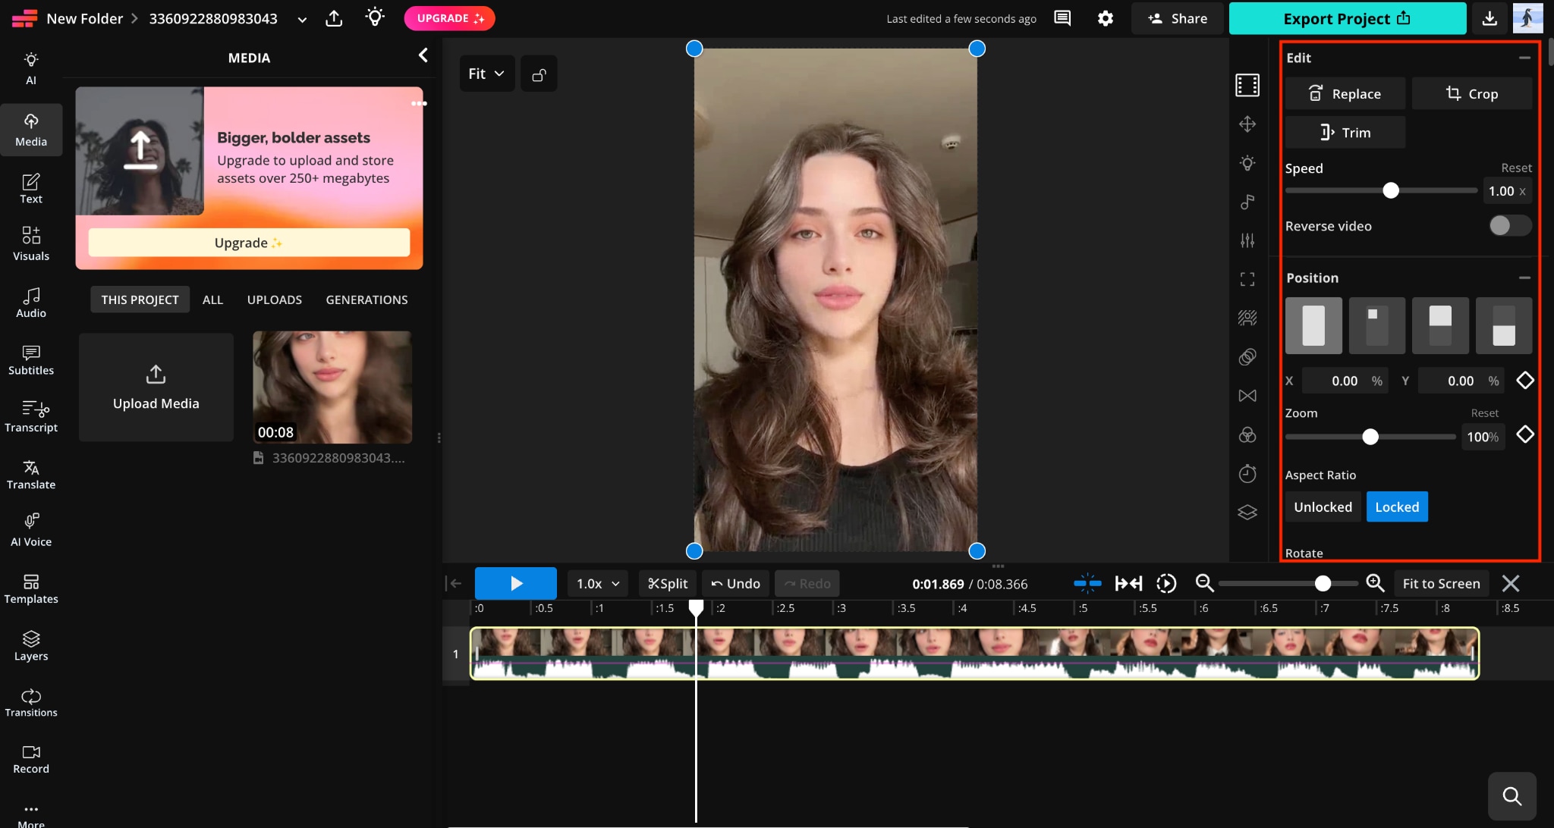Open the music note icon in right rail
Screen dimensions: 1554x828
tap(1247, 202)
